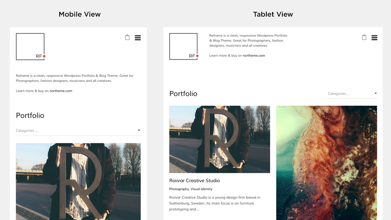Click the Portfolio heading in mobile view
Viewport: 391px width, 220px height.
(30, 115)
